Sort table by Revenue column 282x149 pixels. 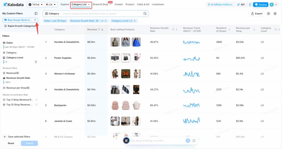click(x=102, y=30)
